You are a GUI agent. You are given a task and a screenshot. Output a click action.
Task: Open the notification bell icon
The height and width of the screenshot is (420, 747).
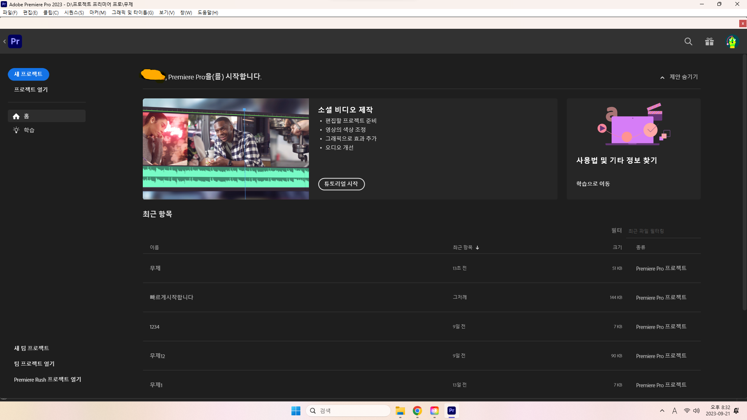click(736, 411)
